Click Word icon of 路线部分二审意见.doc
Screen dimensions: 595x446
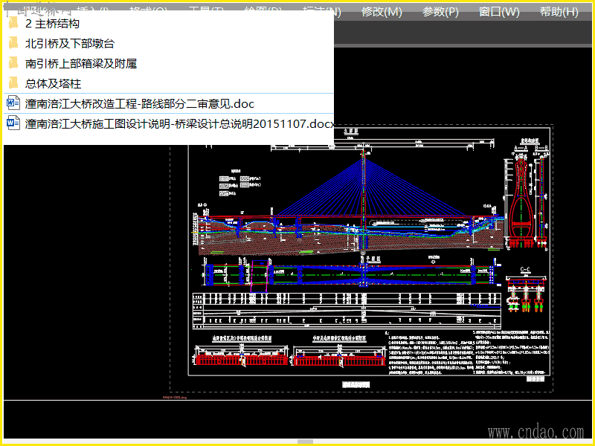pyautogui.click(x=13, y=103)
